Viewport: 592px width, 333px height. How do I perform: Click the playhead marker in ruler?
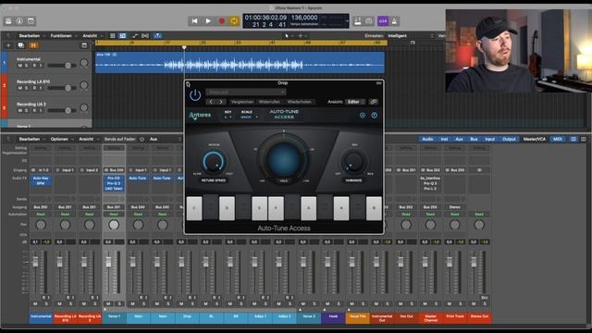(x=184, y=47)
